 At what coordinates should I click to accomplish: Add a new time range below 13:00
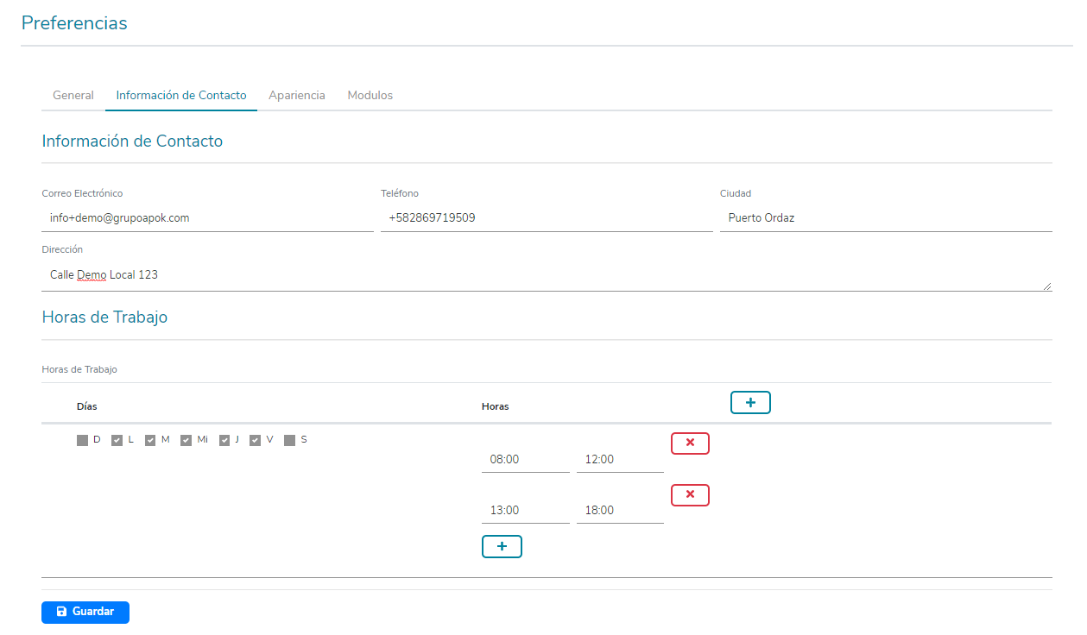click(502, 547)
